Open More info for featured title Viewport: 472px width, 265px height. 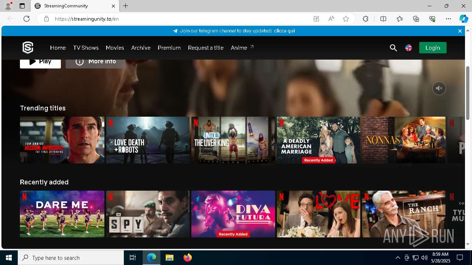click(96, 62)
